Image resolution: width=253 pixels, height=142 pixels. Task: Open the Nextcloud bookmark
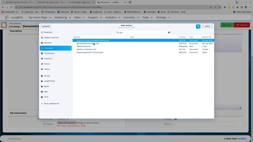click(x=63, y=12)
